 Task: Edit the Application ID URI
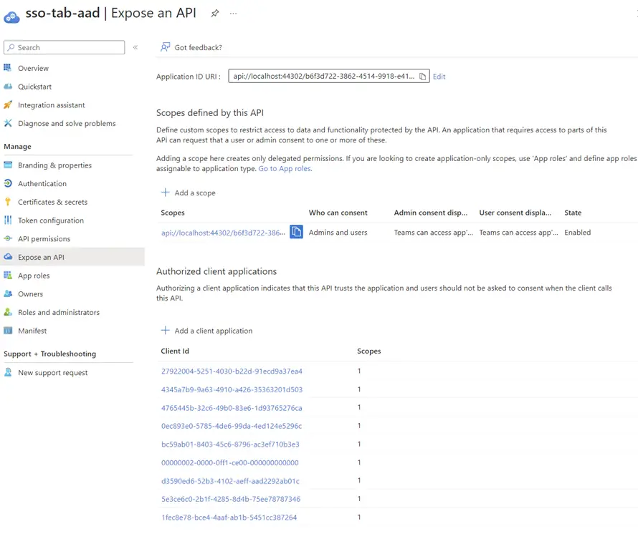tap(439, 77)
